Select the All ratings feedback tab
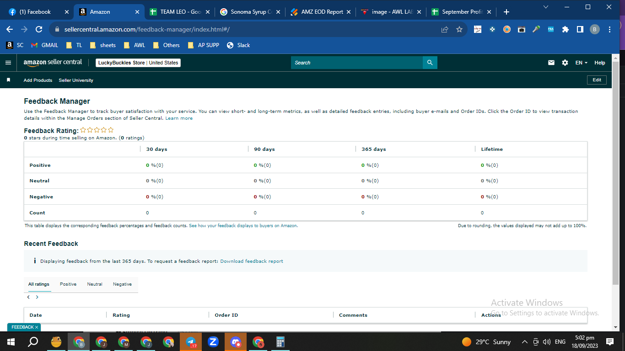This screenshot has width=625, height=351. coord(39,284)
